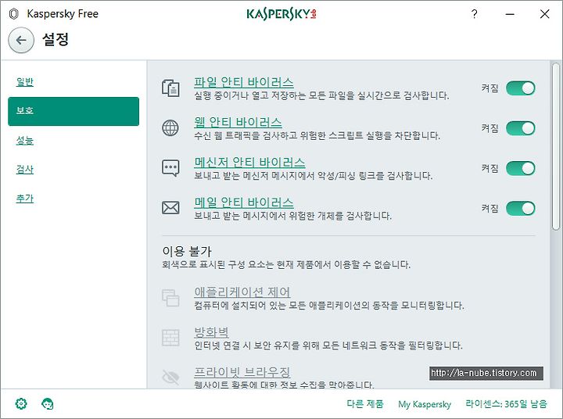Open the 웹 안티 바이러스 link
This screenshot has height=419, width=563.
pos(238,123)
